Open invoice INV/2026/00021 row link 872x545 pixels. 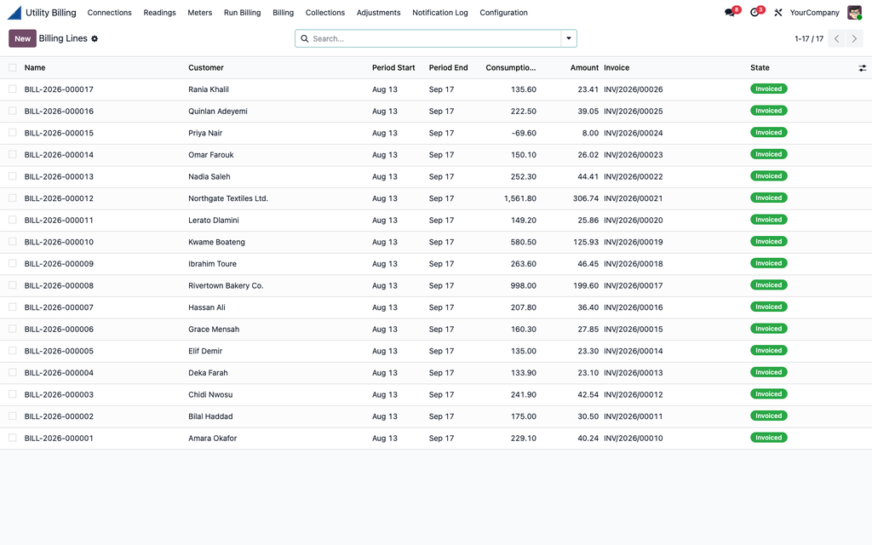point(633,198)
